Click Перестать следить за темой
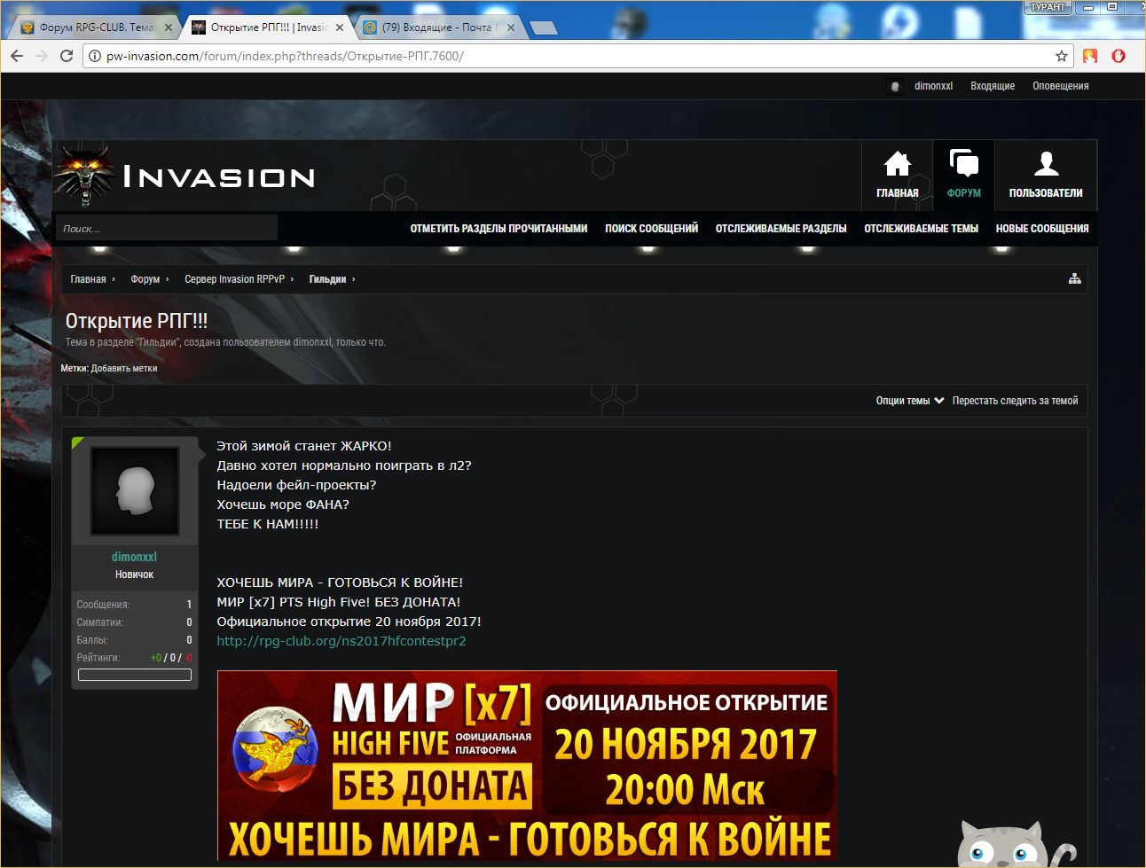Viewport: 1146px width, 868px height. (x=1015, y=401)
